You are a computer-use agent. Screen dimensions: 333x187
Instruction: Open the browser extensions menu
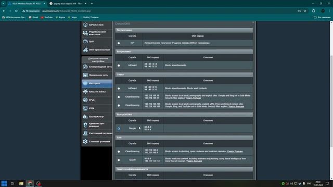314,11
